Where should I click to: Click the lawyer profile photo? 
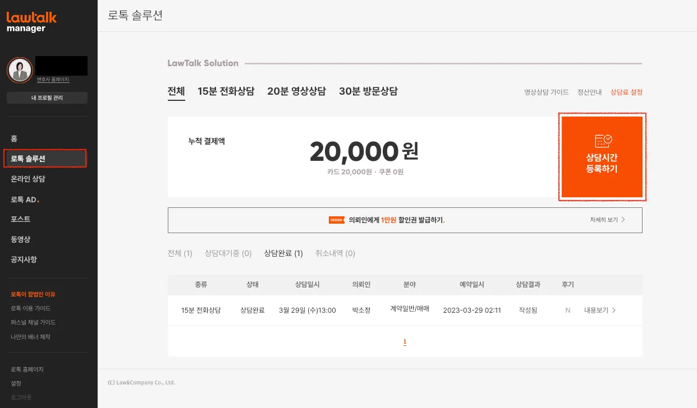coord(20,70)
